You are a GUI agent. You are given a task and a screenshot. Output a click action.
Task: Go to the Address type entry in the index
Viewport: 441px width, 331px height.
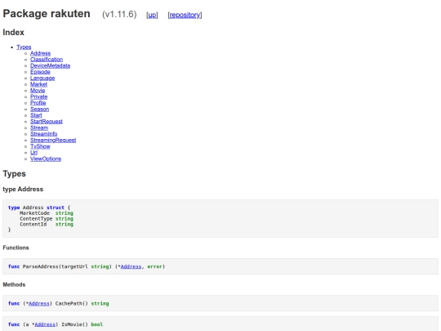click(40, 53)
